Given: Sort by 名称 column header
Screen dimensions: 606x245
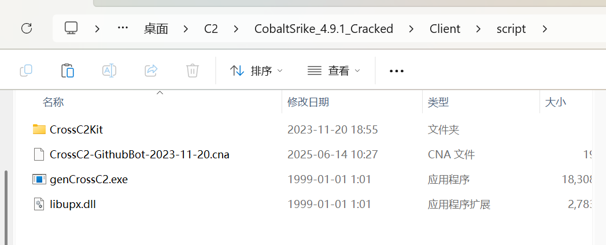Looking at the screenshot, I should point(53,102).
